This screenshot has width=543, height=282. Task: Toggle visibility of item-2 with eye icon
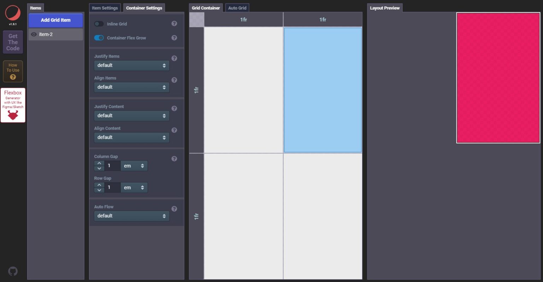tap(34, 34)
